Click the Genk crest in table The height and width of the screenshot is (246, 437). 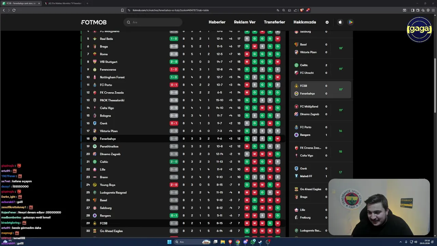click(95, 123)
